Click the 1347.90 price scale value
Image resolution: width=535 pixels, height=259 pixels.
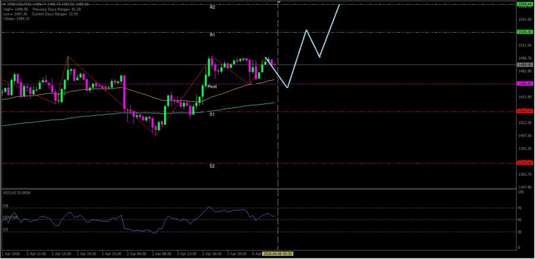click(x=525, y=187)
